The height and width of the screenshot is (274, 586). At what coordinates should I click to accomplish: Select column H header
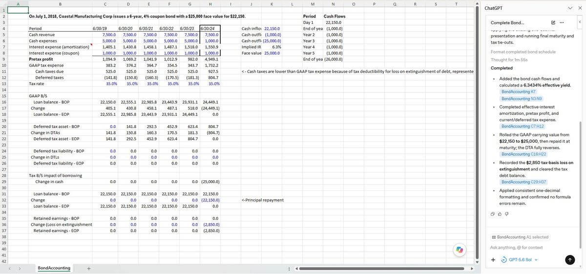210,4
